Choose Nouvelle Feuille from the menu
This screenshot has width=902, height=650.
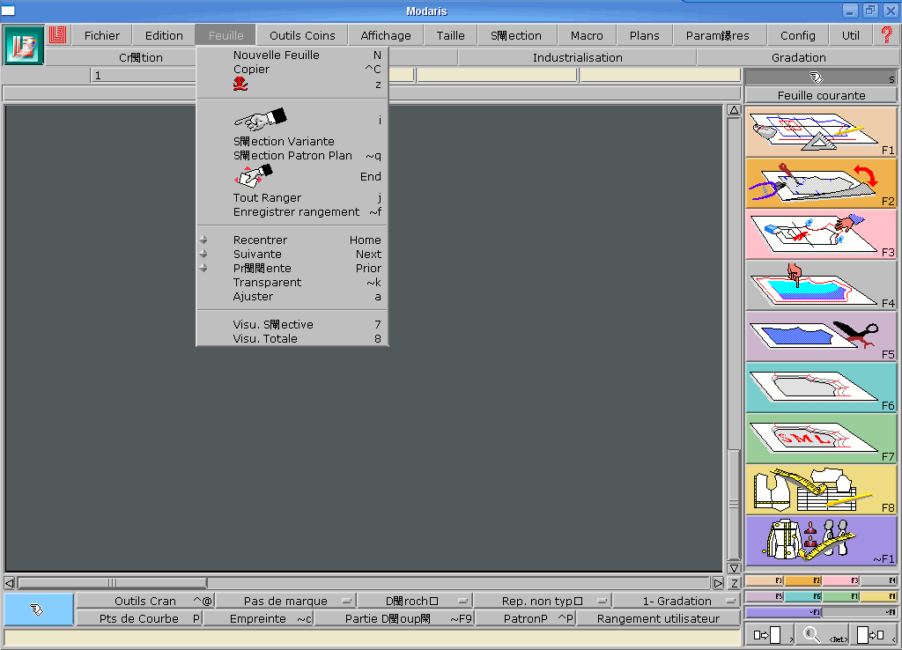coord(292,55)
